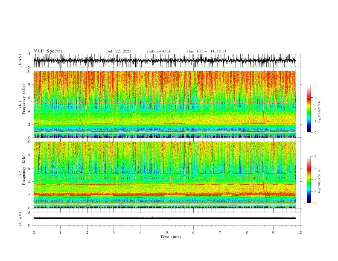
Task: Click the time axis tick label "10"
Action: point(300,232)
